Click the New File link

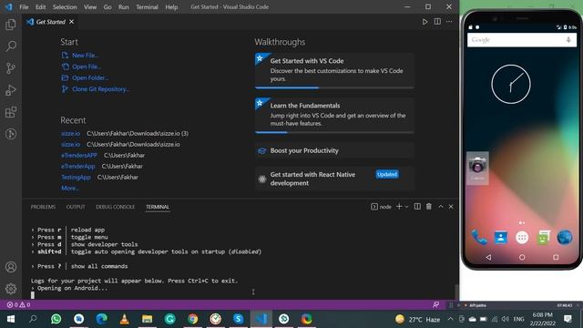(x=85, y=56)
